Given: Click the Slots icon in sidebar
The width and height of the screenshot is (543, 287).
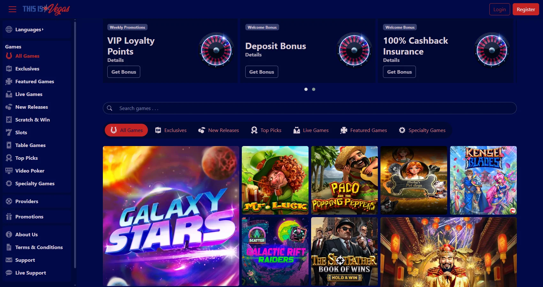Looking at the screenshot, I should click(9, 132).
